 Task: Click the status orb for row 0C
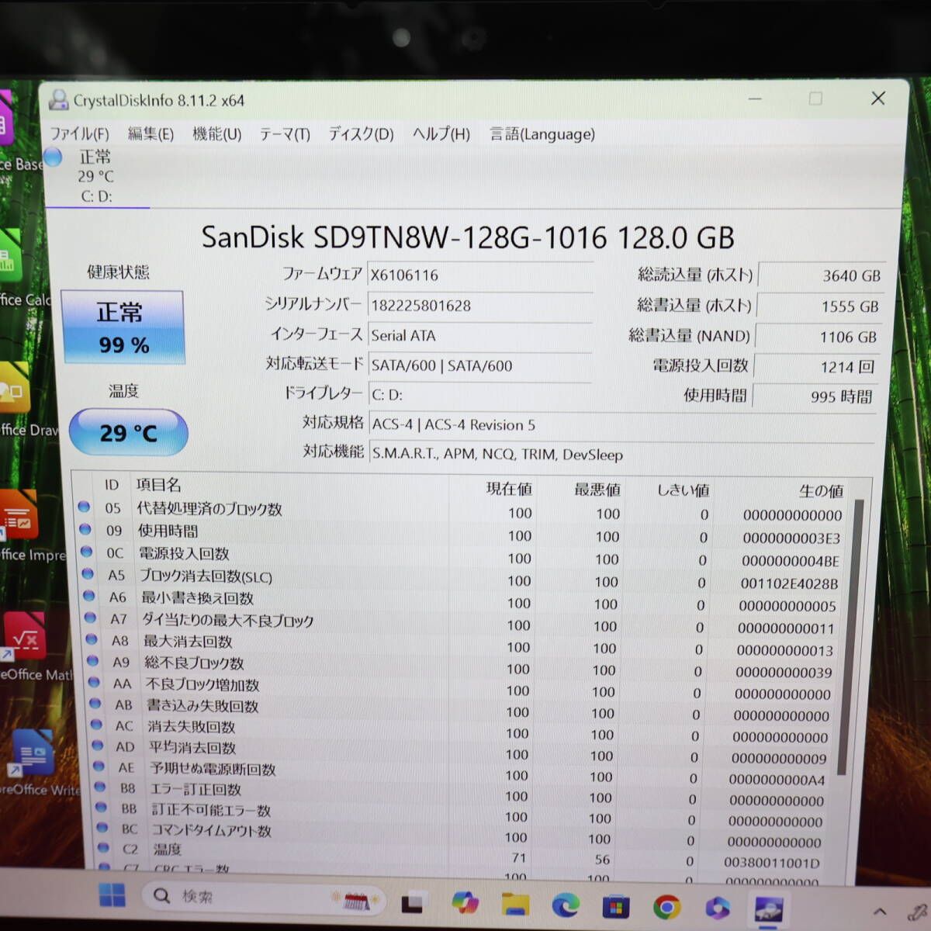(86, 552)
